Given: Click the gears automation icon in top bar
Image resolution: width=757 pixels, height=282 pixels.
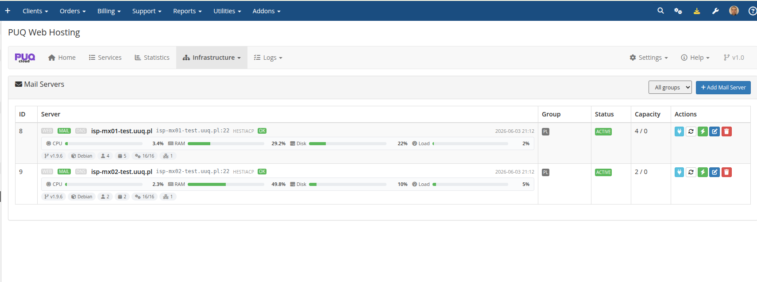Looking at the screenshot, I should point(678,11).
